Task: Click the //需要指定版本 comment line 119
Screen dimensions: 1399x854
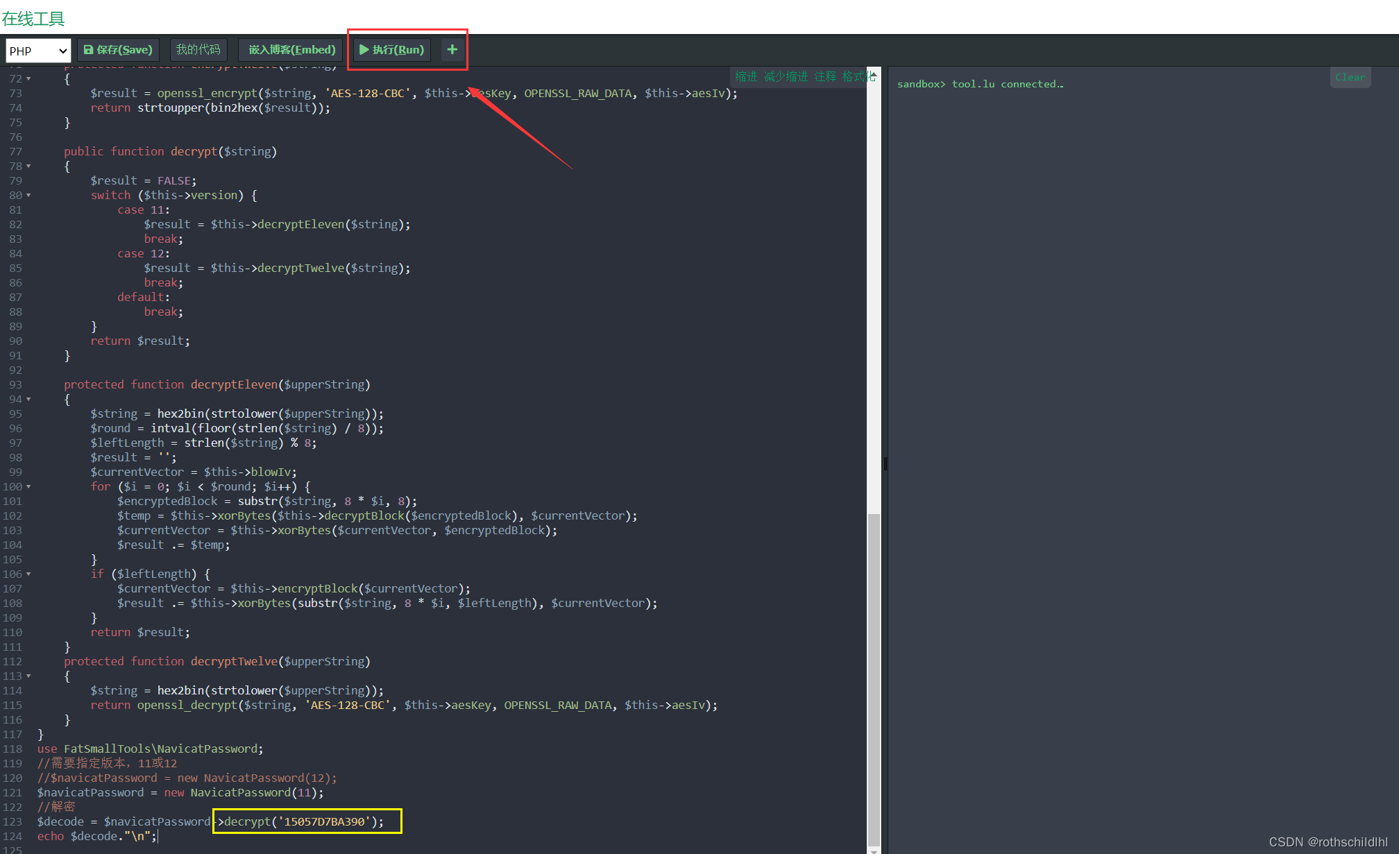Action: coord(108,763)
